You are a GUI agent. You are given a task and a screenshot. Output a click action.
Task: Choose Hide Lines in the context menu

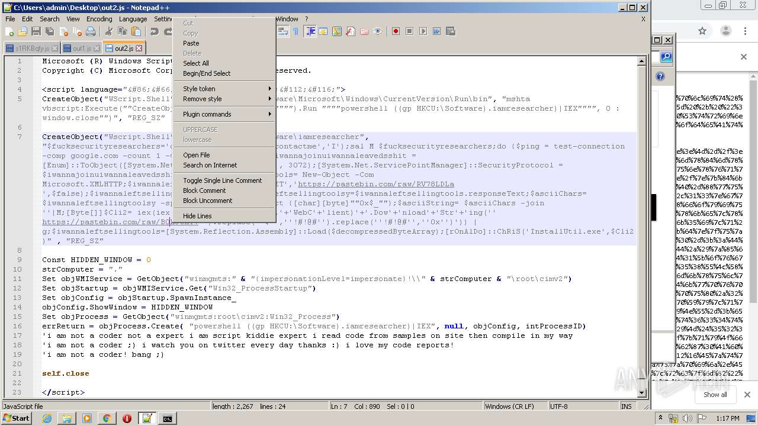pyautogui.click(x=224, y=216)
